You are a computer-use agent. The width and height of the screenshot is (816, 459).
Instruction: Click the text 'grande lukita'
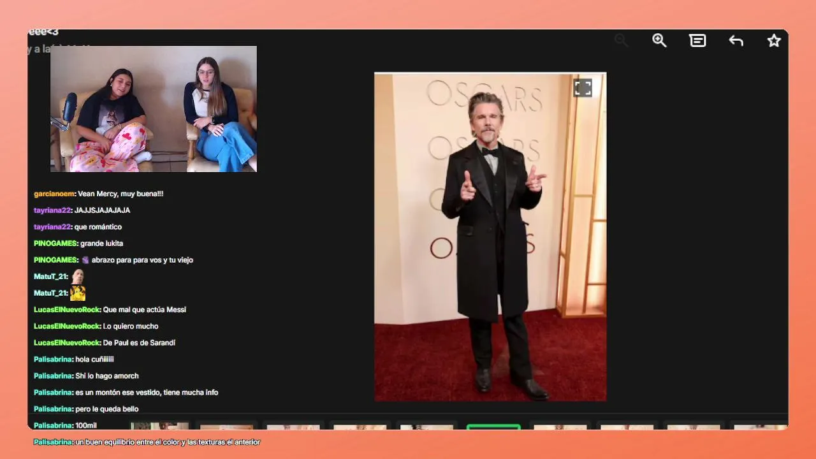coord(102,244)
